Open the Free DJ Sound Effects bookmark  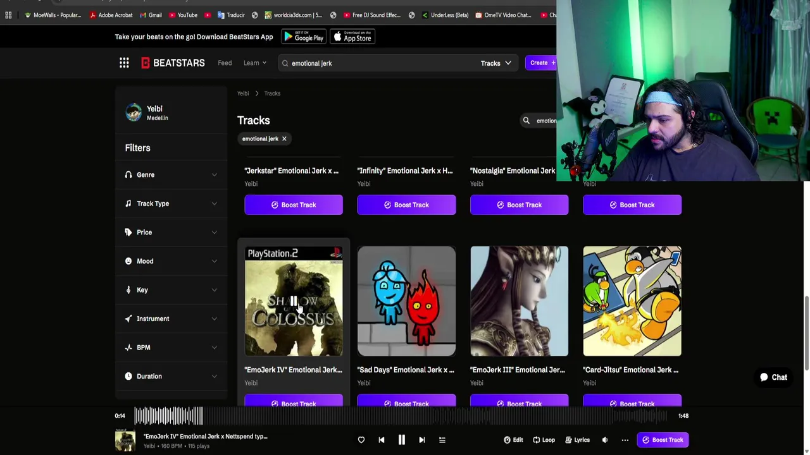(x=371, y=15)
